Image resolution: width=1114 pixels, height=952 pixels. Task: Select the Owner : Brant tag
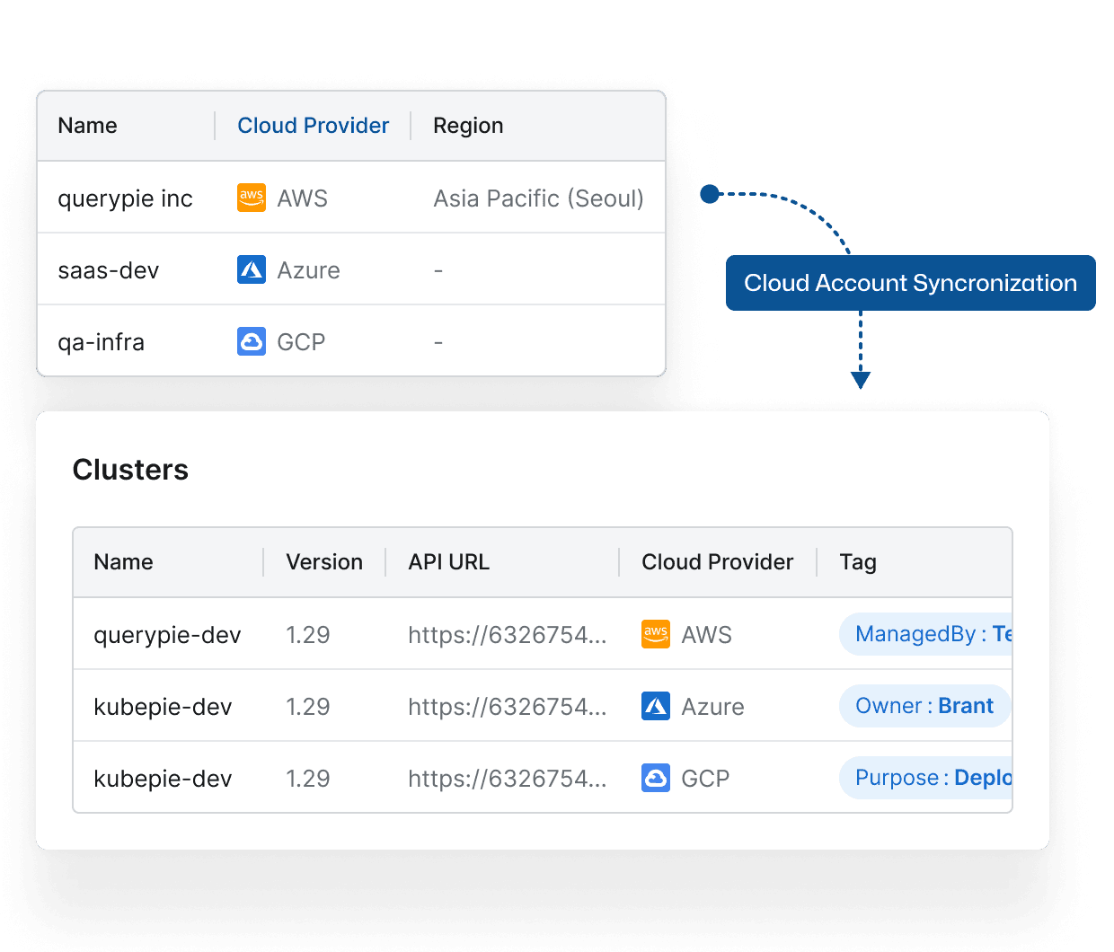tap(924, 706)
